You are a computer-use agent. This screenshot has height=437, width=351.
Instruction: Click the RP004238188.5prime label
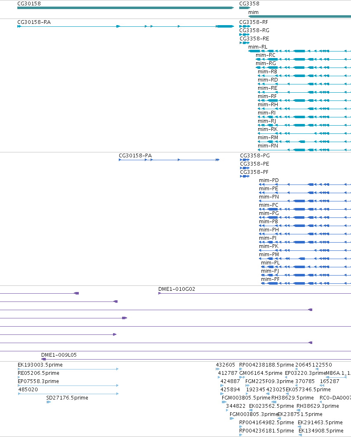click(266, 365)
